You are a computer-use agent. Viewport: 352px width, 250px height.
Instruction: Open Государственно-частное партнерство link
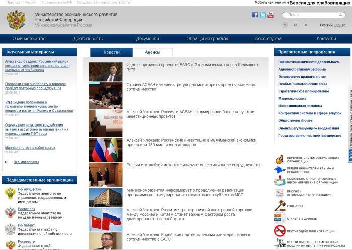coord(310,136)
